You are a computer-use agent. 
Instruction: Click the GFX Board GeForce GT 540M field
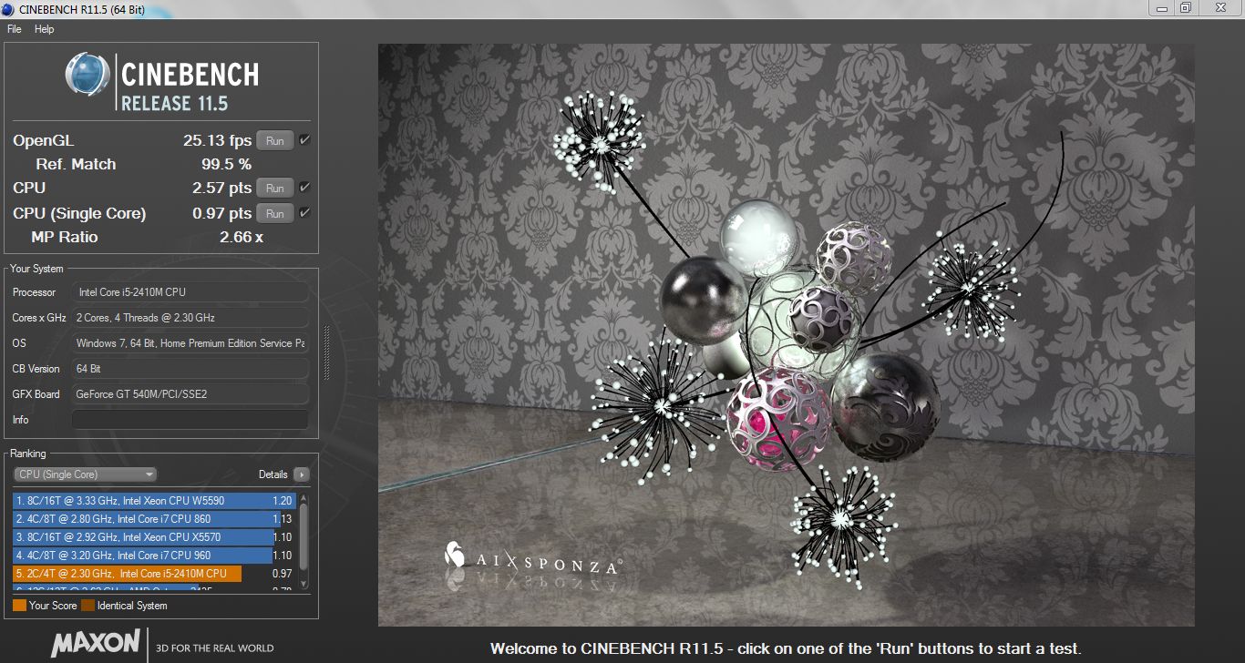point(190,394)
